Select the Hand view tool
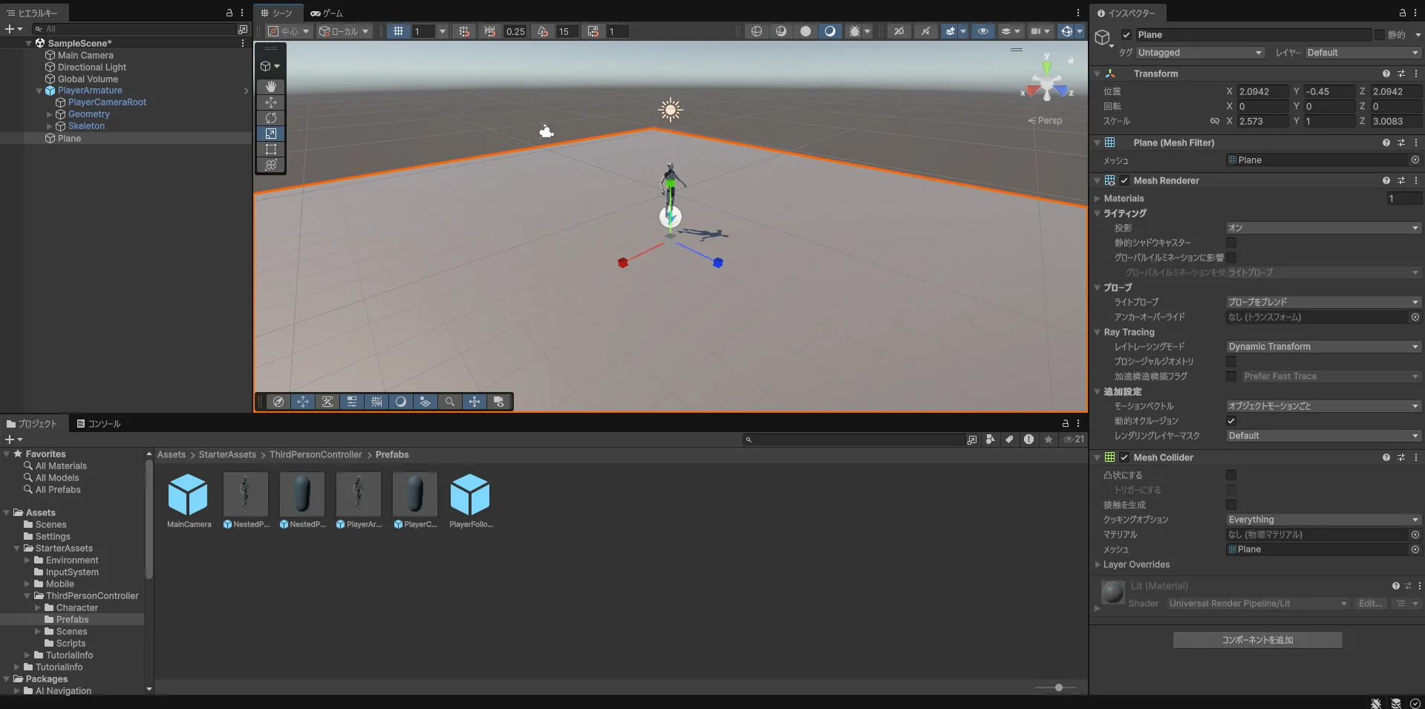 271,87
